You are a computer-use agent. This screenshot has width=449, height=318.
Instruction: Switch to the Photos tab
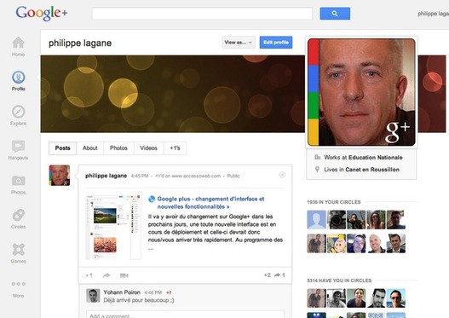[118, 148]
